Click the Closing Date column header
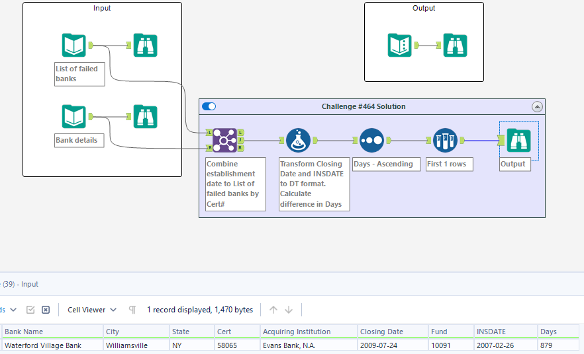The height and width of the screenshot is (354, 584). (x=393, y=332)
